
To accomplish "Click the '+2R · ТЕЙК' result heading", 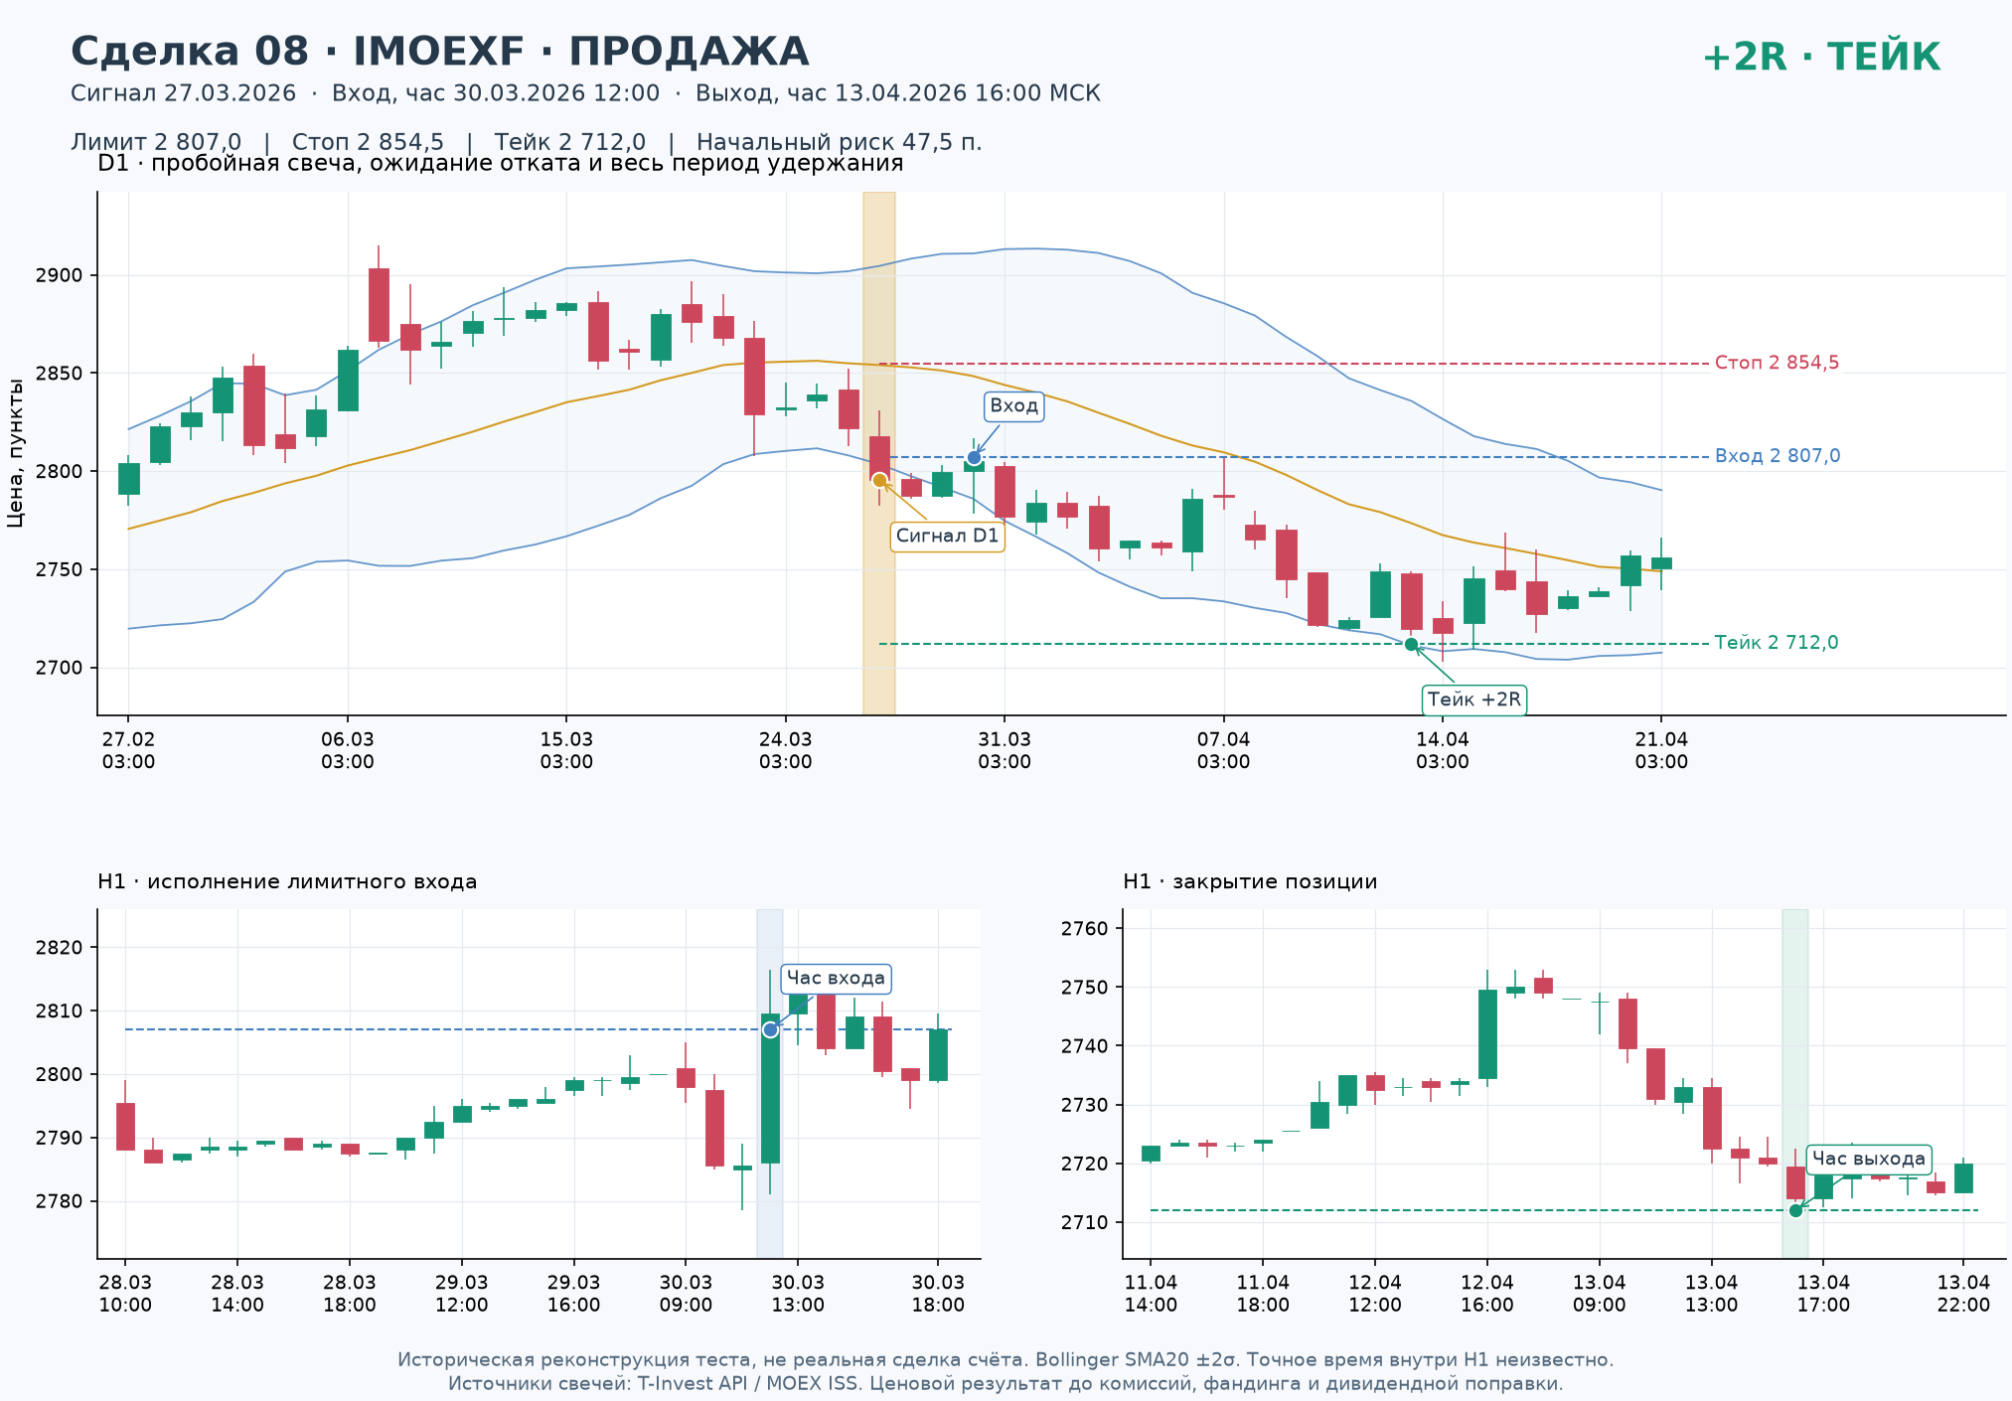I will tap(1821, 57).
